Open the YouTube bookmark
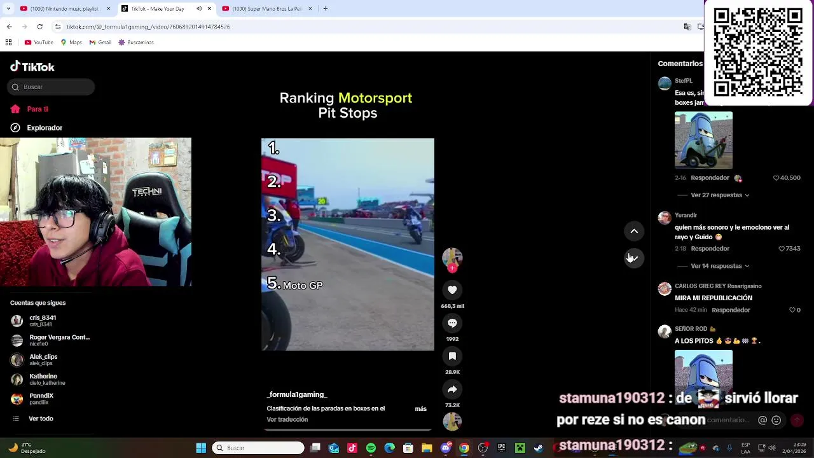Viewport: 814px width, 458px height. 39,43
